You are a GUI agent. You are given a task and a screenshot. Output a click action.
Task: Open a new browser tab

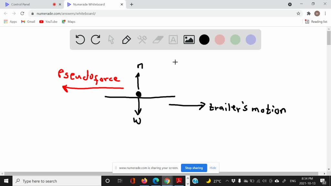point(132,5)
